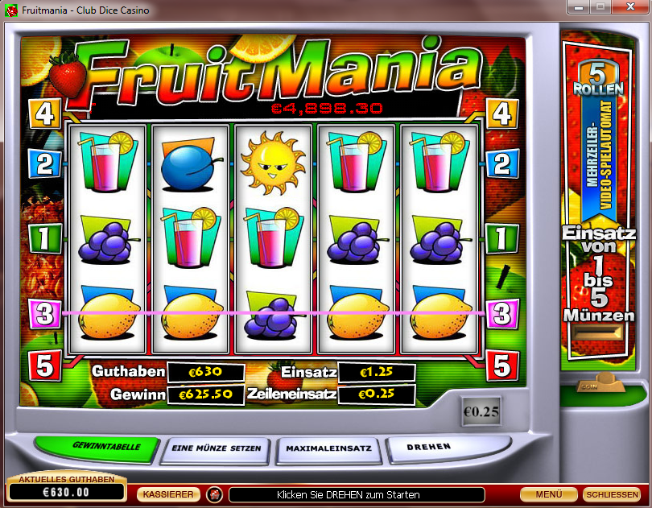Select the pink payline 3 marker on left
652x508 pixels.
(45, 313)
